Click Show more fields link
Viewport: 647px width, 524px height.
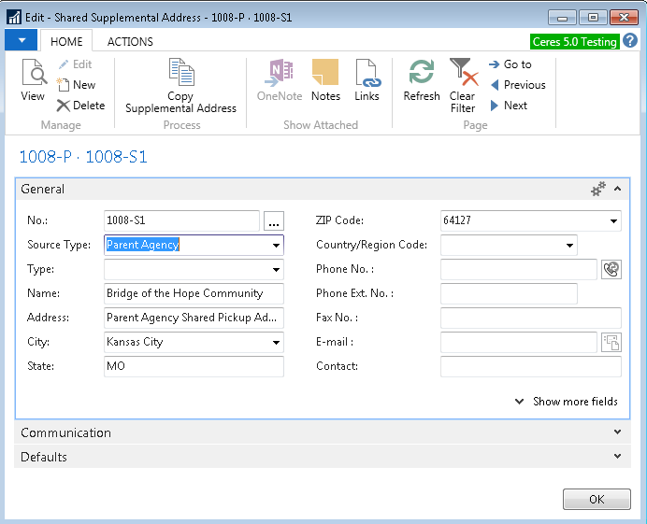point(567,401)
